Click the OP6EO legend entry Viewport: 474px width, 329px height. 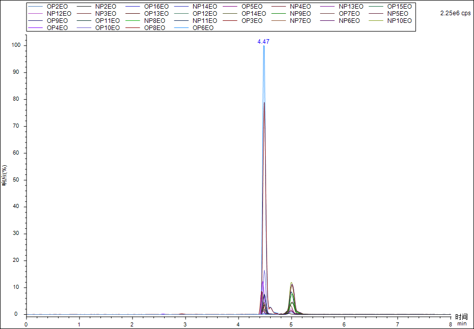(x=203, y=28)
